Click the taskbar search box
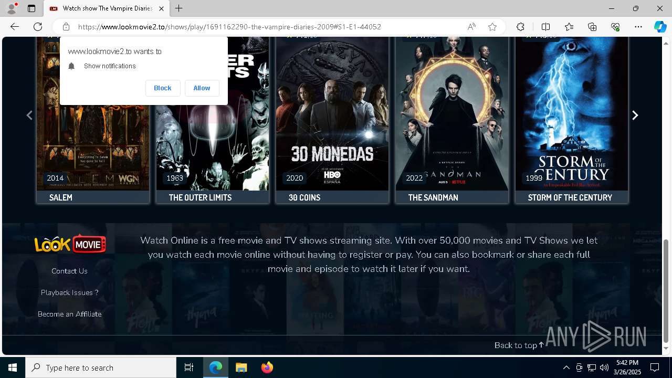The image size is (672, 378). click(101, 367)
